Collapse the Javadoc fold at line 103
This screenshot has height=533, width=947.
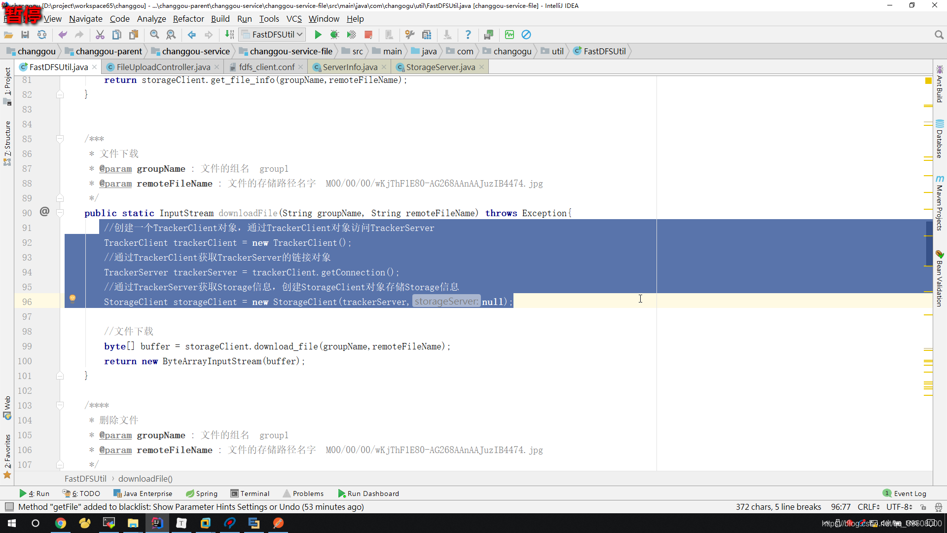[x=60, y=405]
